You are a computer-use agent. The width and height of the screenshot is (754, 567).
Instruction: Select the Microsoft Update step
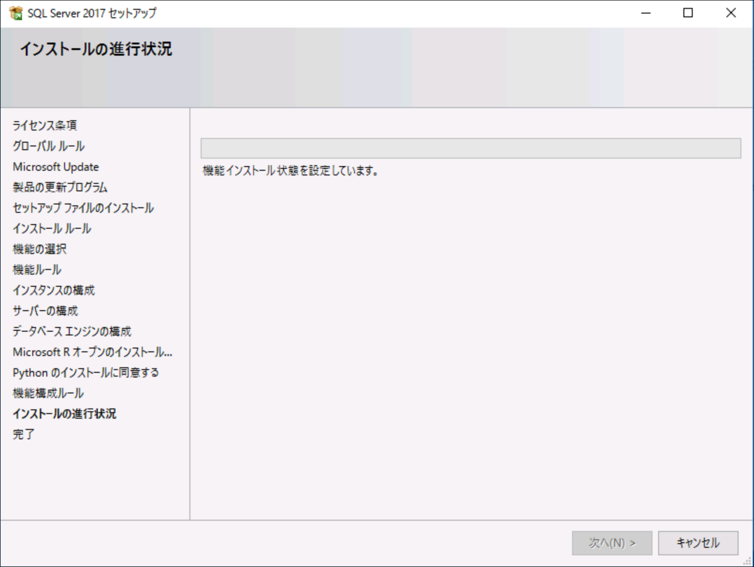(56, 167)
